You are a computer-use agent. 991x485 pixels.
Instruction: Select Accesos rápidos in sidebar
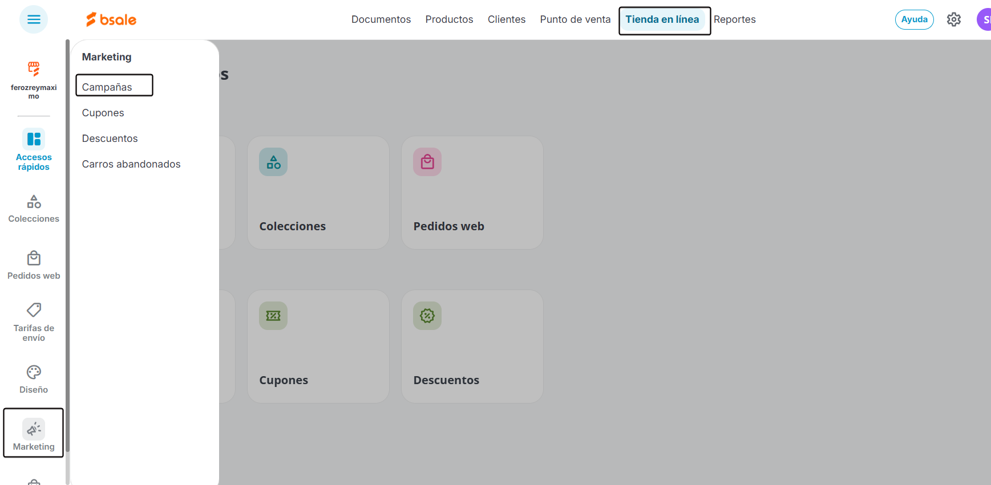coord(34,150)
